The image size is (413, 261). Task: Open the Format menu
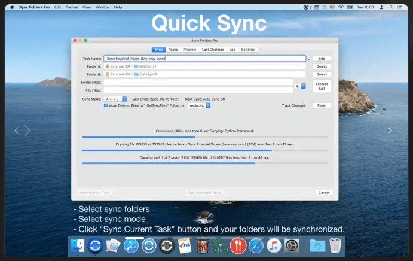[x=72, y=7]
